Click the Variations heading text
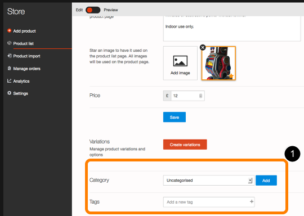The height and width of the screenshot is (216, 304). point(100,142)
